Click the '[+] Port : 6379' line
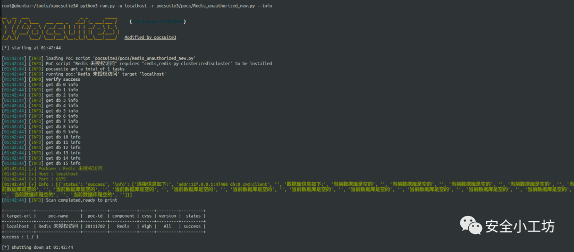Image resolution: width=574 pixels, height=252 pixels. [x=33, y=179]
